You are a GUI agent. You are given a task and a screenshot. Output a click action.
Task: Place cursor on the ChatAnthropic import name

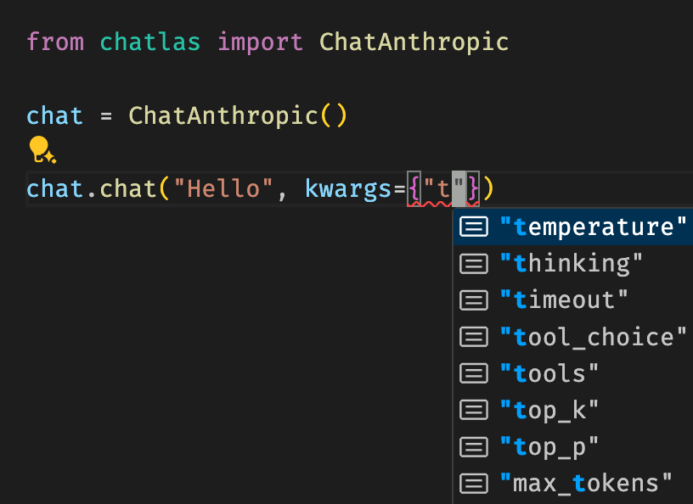click(414, 42)
